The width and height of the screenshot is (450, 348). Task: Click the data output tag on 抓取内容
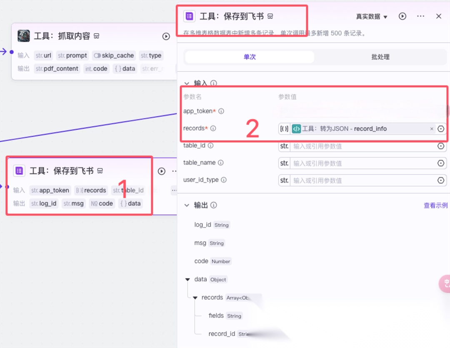(125, 69)
